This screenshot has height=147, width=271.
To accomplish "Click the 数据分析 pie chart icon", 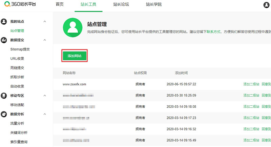I will coord(4,114).
